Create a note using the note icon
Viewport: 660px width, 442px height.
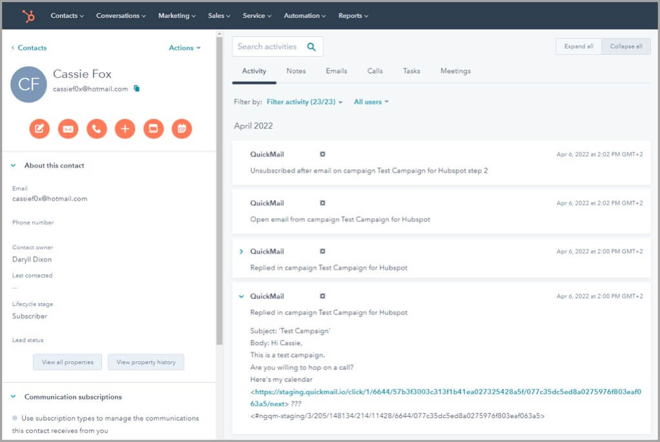tap(39, 129)
